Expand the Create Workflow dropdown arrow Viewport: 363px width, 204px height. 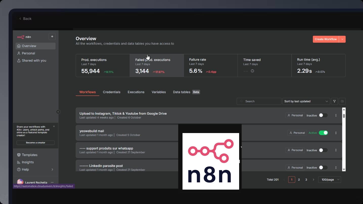pyautogui.click(x=342, y=39)
